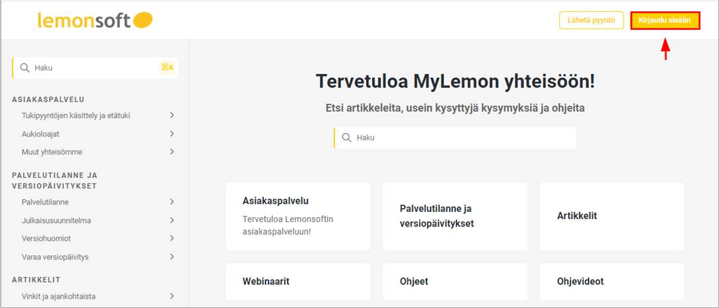This screenshot has width=719, height=308.
Task: Expand the Aukioloajat chevron
Action: coord(172,134)
